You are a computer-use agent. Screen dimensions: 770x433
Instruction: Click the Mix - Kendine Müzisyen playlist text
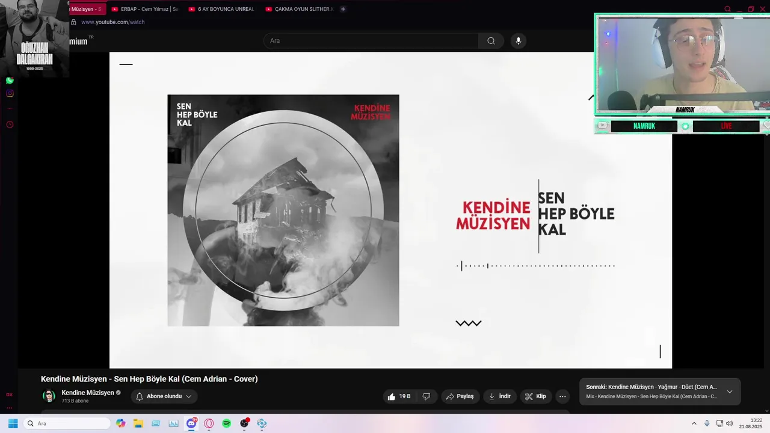[651, 396]
